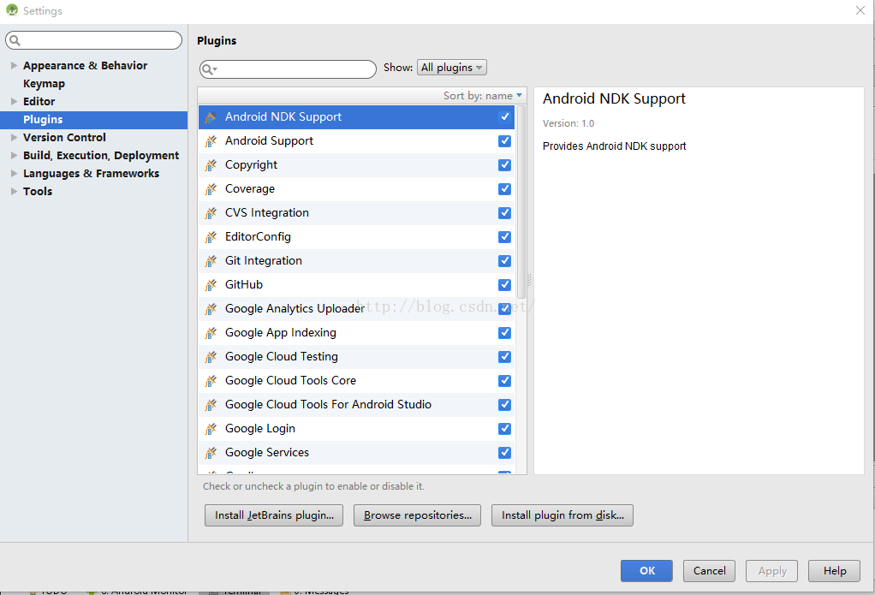This screenshot has width=875, height=595.
Task: Click the settings search input field
Action: 94,40
